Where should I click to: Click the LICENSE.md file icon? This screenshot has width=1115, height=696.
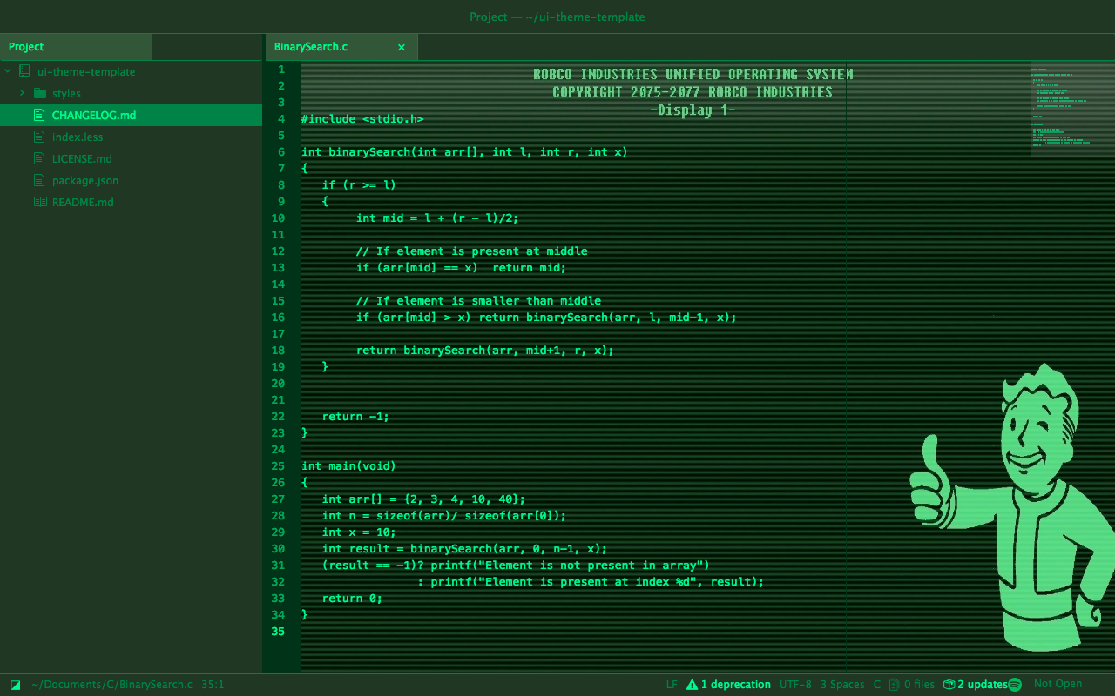click(x=39, y=158)
